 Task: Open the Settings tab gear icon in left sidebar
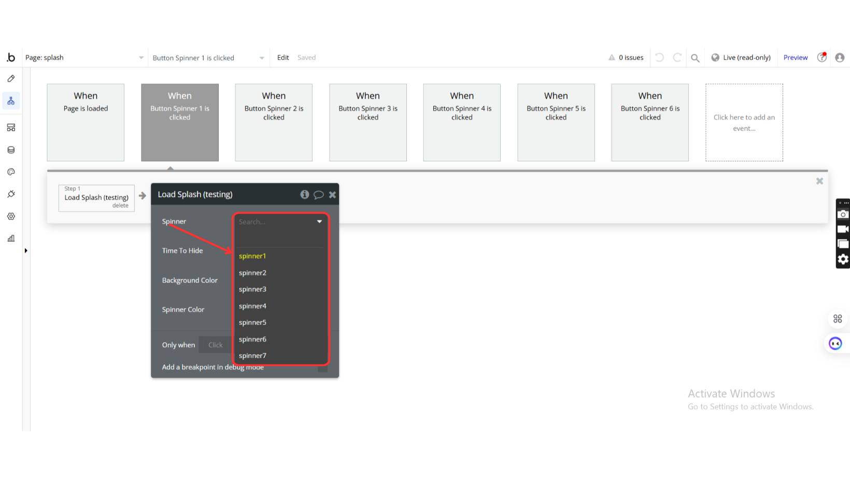(x=11, y=216)
